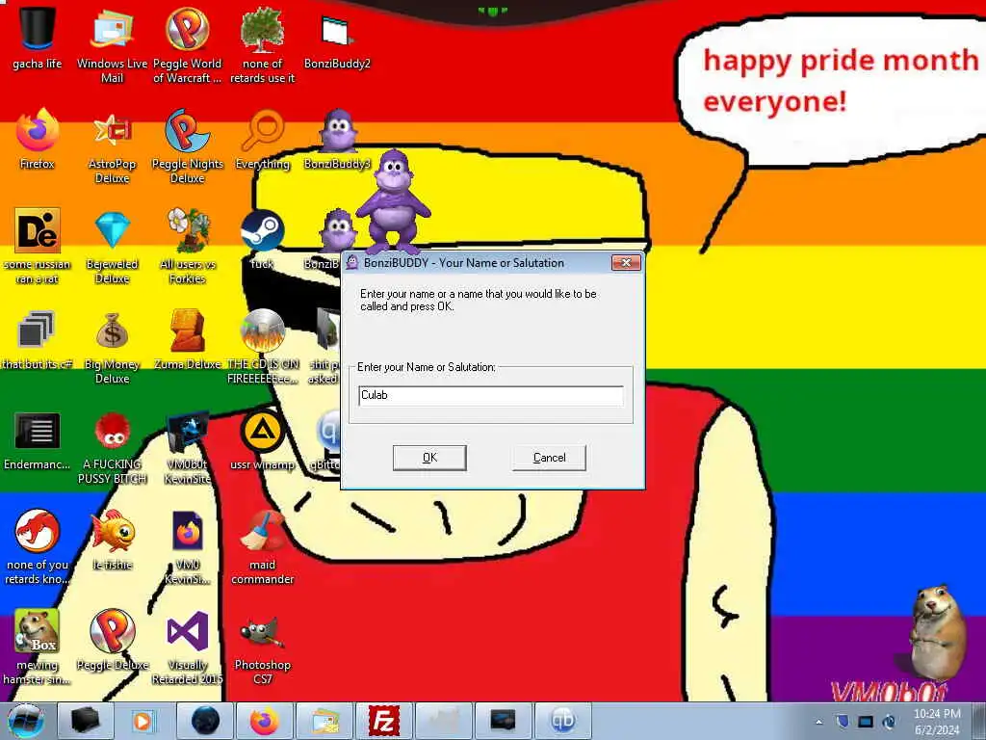Open the monitor app taskbar icon
The width and height of the screenshot is (986, 740).
click(x=503, y=721)
